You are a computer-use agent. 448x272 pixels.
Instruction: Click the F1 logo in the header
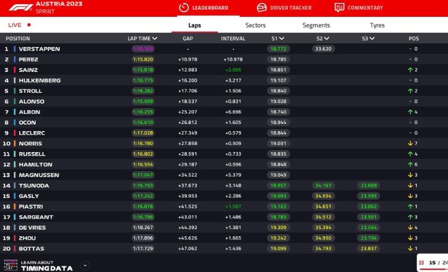pyautogui.click(x=20, y=8)
